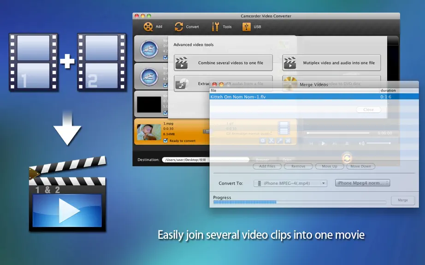Click the Merge progress bar

300,202
